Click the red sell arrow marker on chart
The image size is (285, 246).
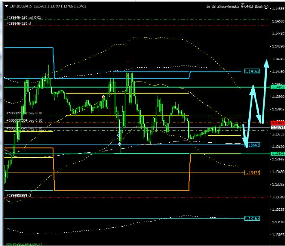(x=103, y=97)
